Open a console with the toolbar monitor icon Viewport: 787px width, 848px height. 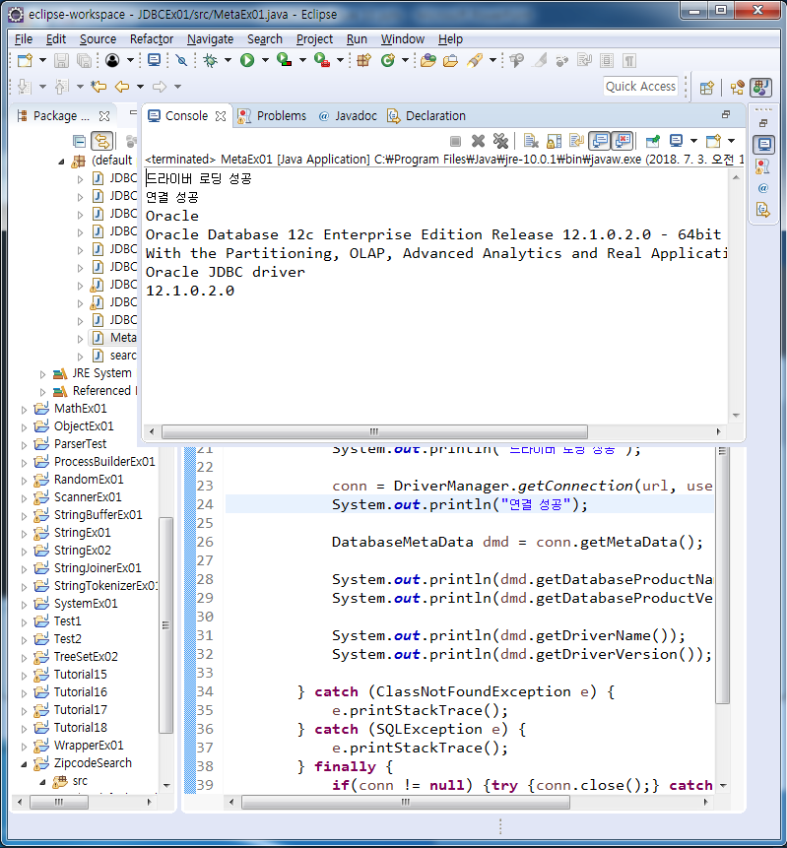click(155, 60)
